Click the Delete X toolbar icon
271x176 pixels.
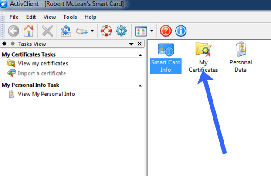click(x=47, y=31)
